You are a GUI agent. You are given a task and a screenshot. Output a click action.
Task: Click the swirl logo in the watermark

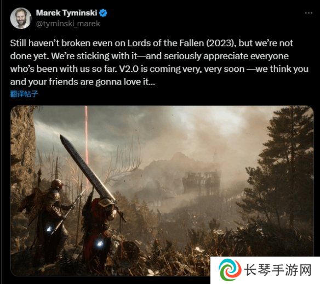[230, 270]
